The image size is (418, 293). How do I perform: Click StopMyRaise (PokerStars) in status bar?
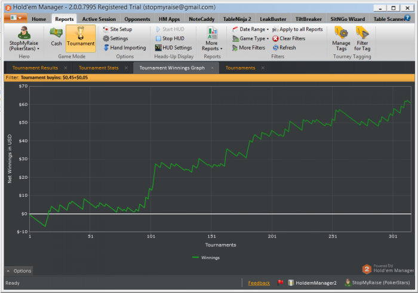coord(377,283)
